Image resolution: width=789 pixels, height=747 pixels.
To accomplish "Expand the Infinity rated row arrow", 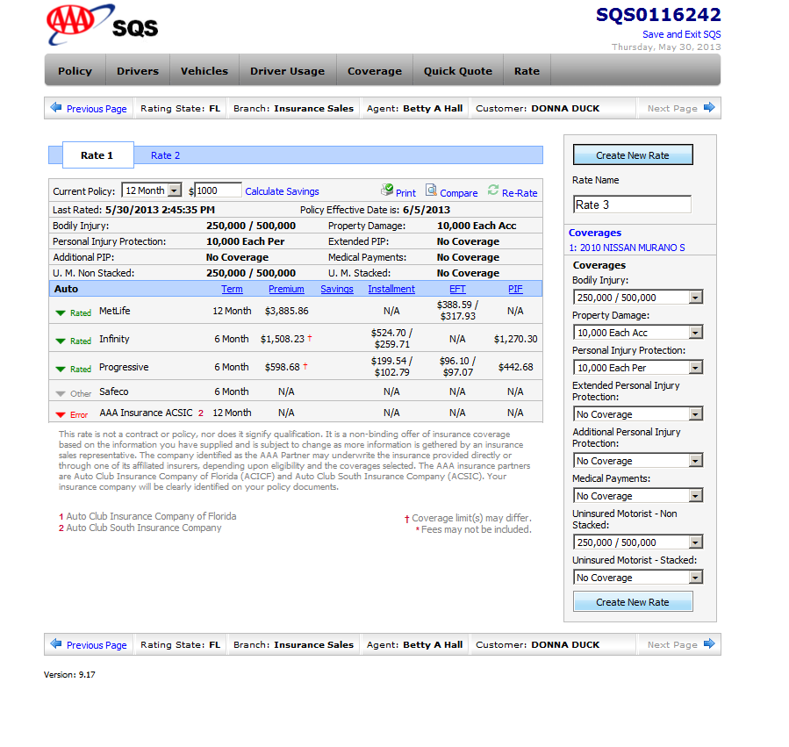I will (x=61, y=341).
